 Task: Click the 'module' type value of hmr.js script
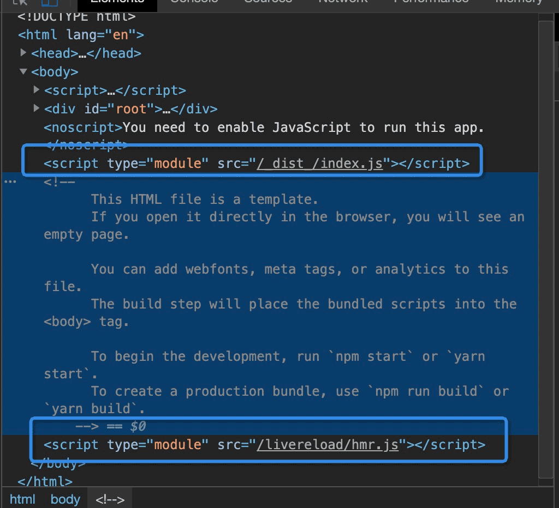[x=177, y=445]
